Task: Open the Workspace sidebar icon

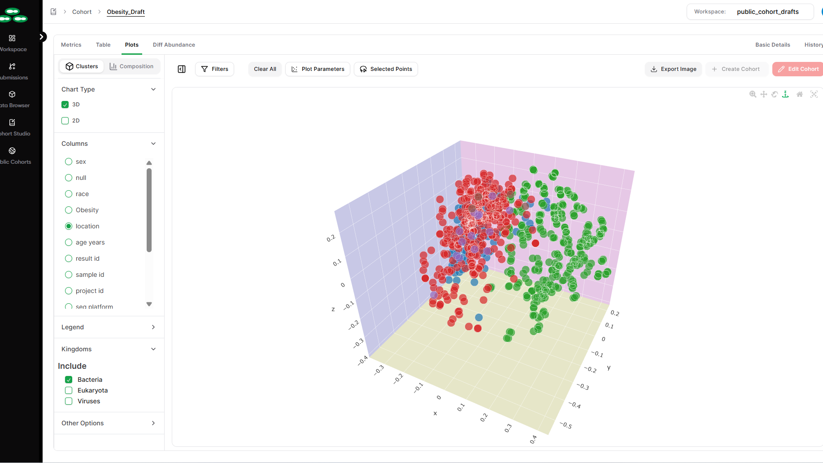Action: (12, 39)
